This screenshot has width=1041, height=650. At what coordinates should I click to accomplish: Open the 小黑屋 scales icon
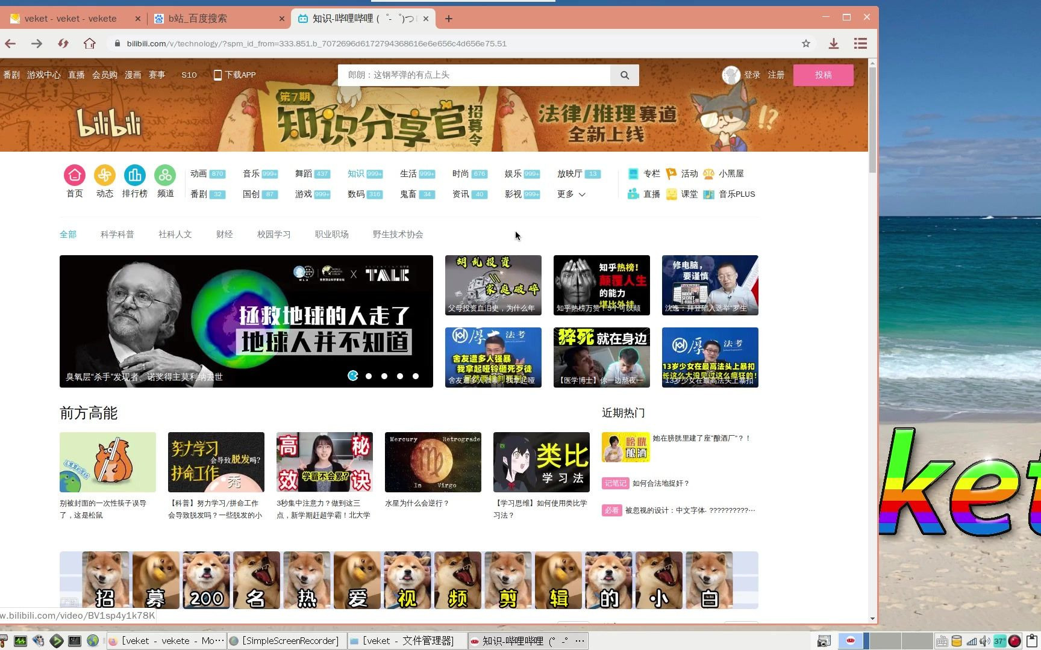pyautogui.click(x=708, y=174)
